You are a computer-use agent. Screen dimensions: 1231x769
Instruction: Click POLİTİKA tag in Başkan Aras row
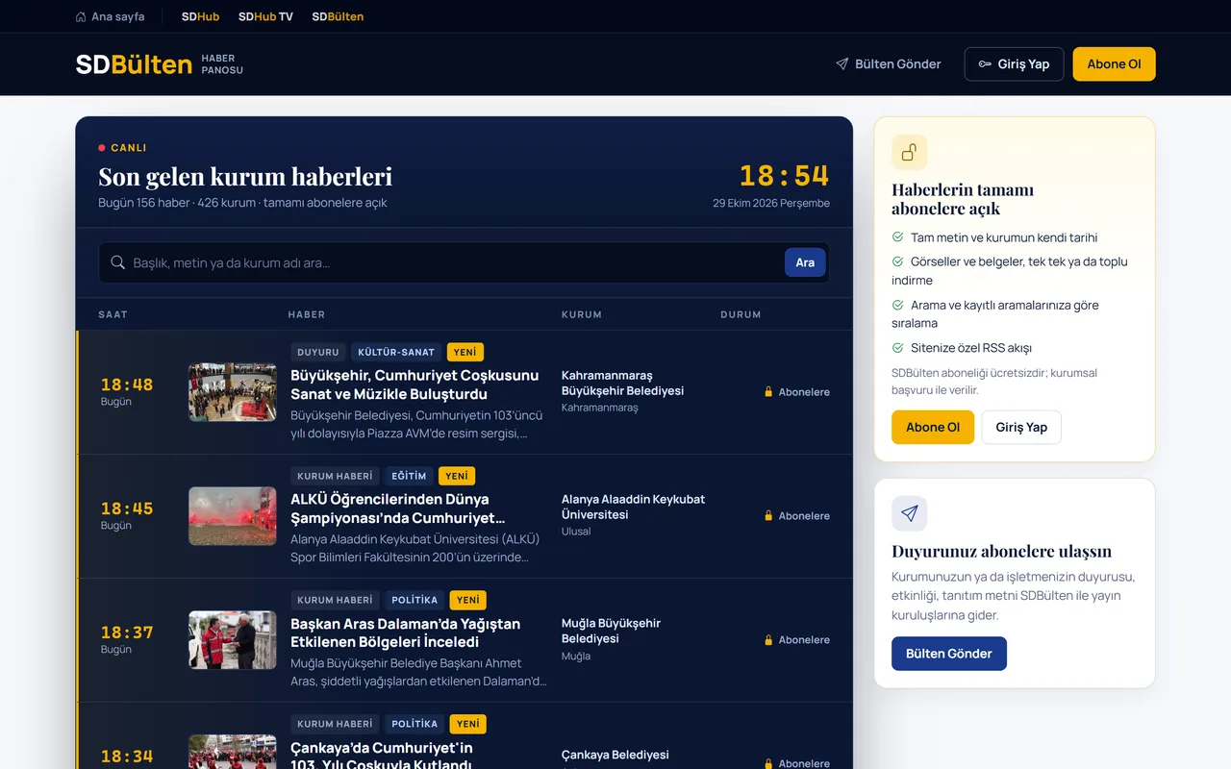415,600
